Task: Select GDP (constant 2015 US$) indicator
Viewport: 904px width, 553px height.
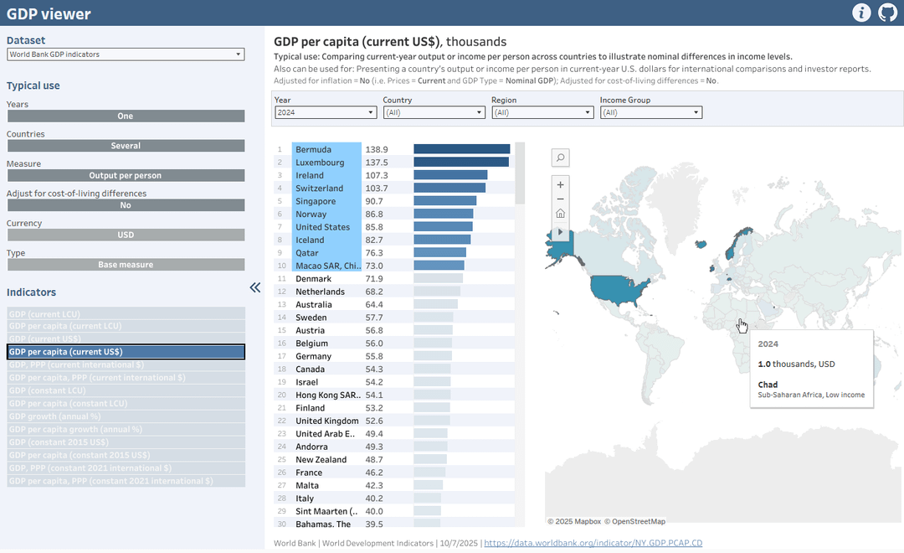Action: tap(126, 442)
